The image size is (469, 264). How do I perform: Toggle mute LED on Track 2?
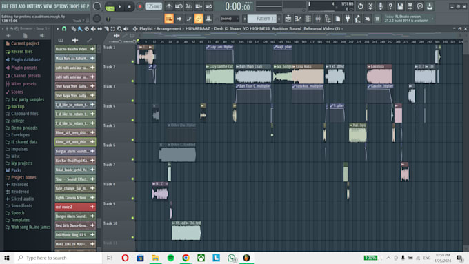point(132,81)
